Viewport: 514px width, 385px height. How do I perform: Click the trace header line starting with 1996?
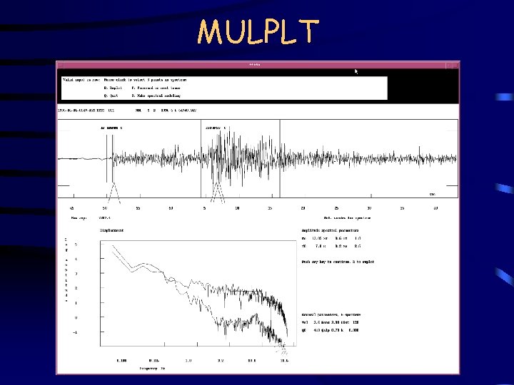point(127,111)
